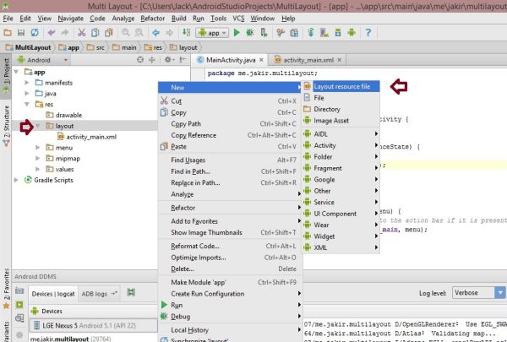507x342 pixels.
Task: Click the green Run app toolbar icon
Action: [237, 33]
